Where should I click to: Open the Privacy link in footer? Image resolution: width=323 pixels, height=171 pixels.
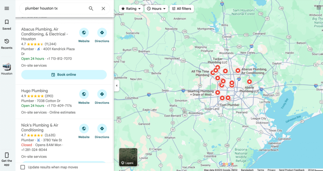[271, 170]
